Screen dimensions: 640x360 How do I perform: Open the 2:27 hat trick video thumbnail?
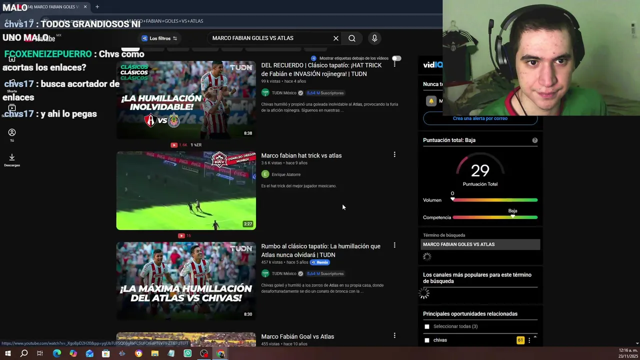click(x=186, y=190)
